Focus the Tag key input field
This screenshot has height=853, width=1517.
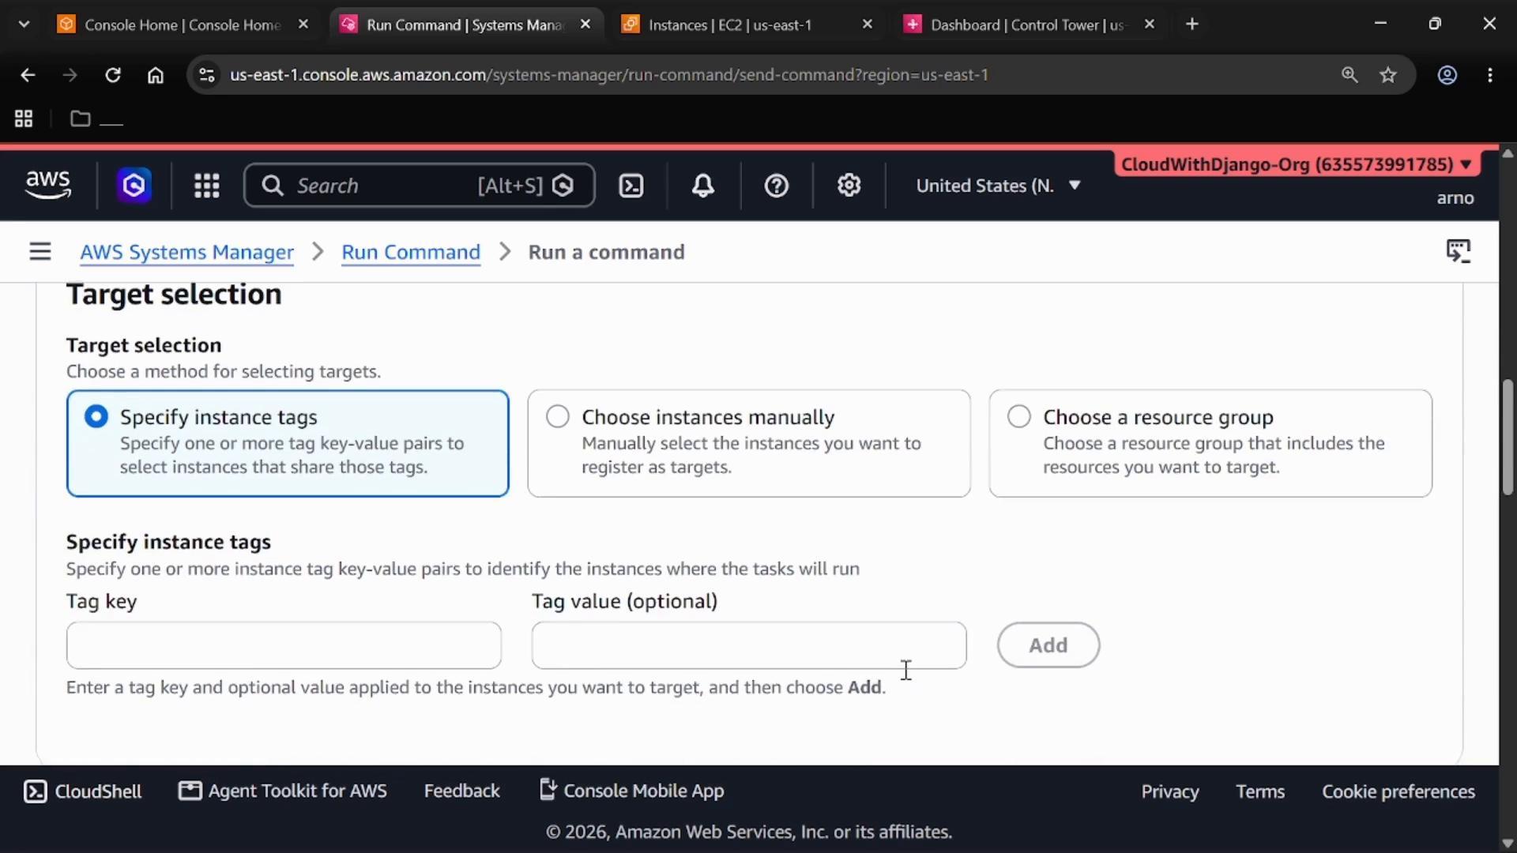[284, 645]
